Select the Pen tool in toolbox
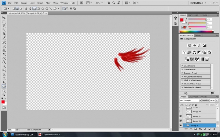Image resolution: width=220 pixels, height=137 pixels. coord(4,75)
